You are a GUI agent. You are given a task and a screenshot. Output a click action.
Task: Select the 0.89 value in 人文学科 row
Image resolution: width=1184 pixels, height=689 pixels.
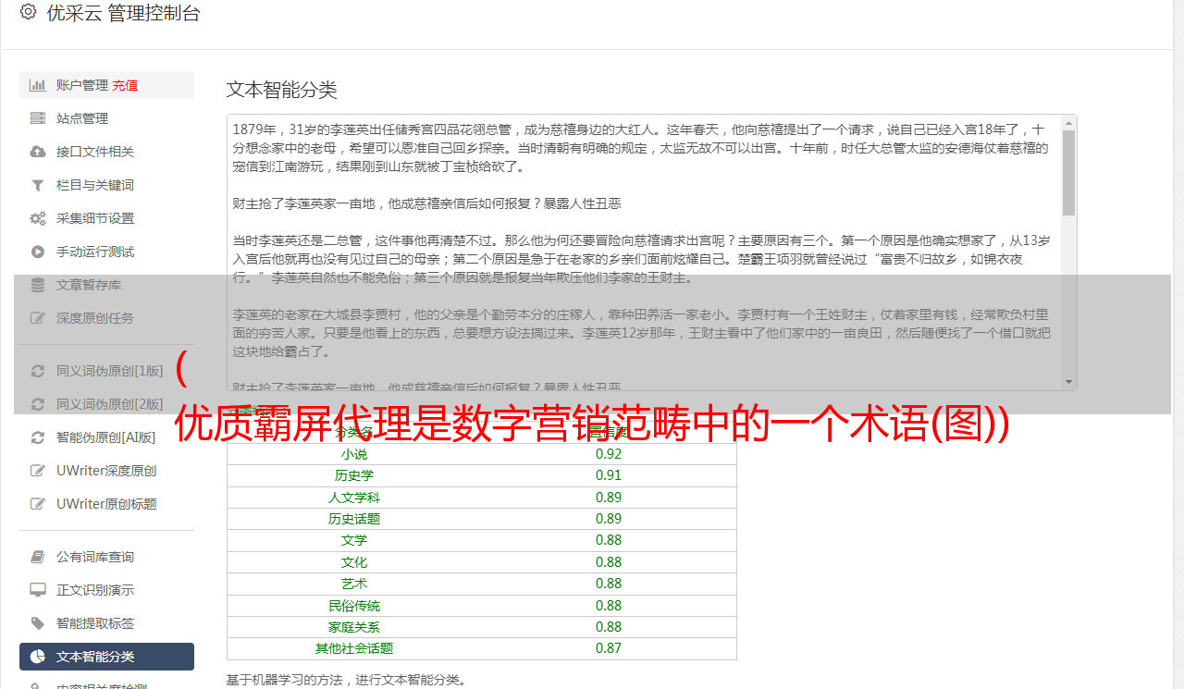pos(609,498)
